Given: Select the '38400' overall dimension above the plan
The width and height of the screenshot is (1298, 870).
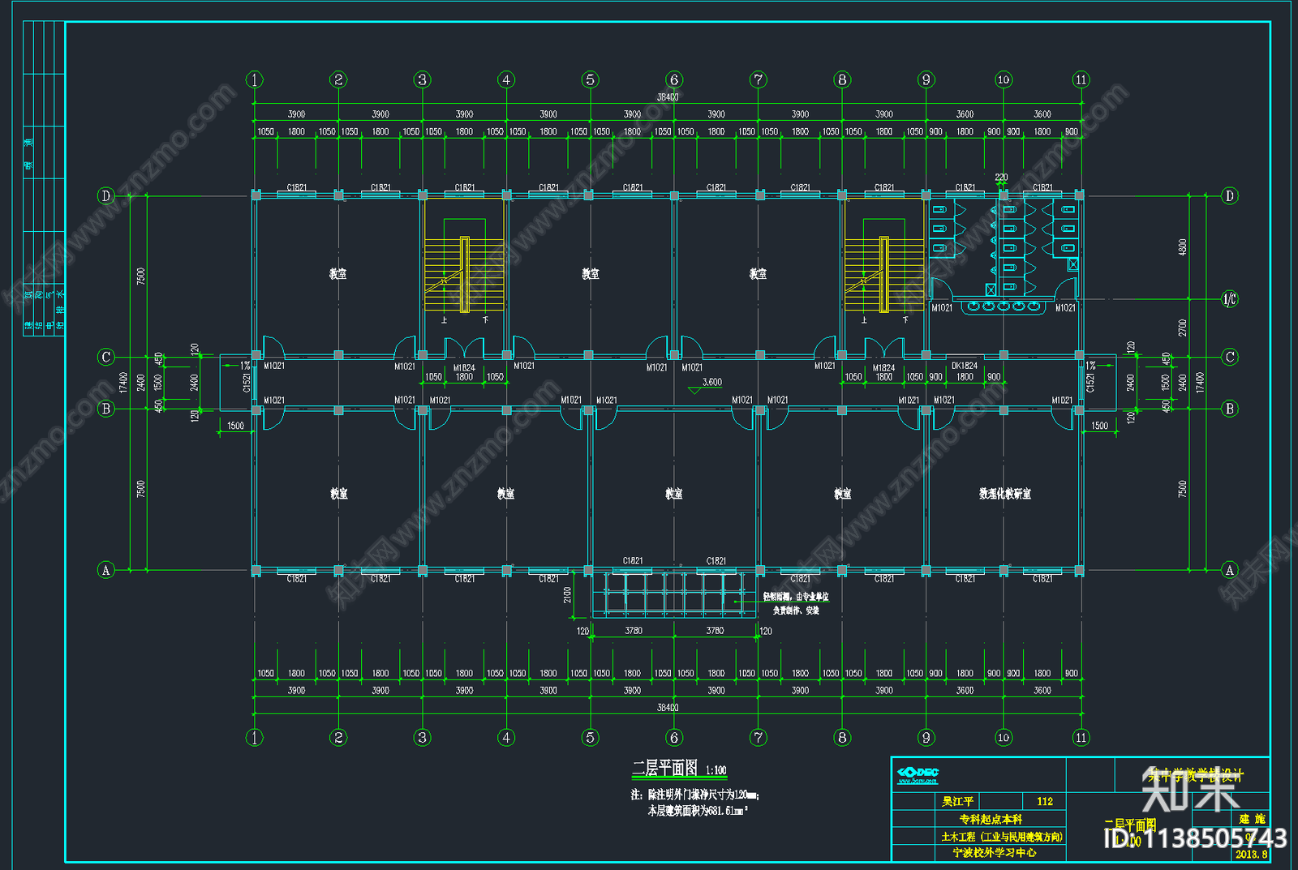Looking at the screenshot, I should pyautogui.click(x=668, y=97).
